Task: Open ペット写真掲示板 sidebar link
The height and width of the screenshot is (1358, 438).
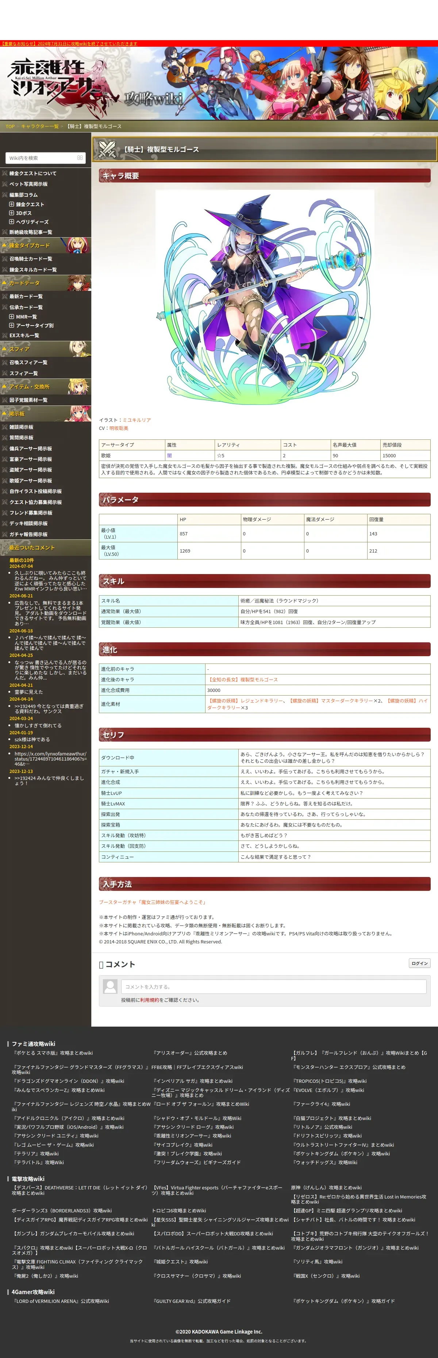Action: coord(28,184)
